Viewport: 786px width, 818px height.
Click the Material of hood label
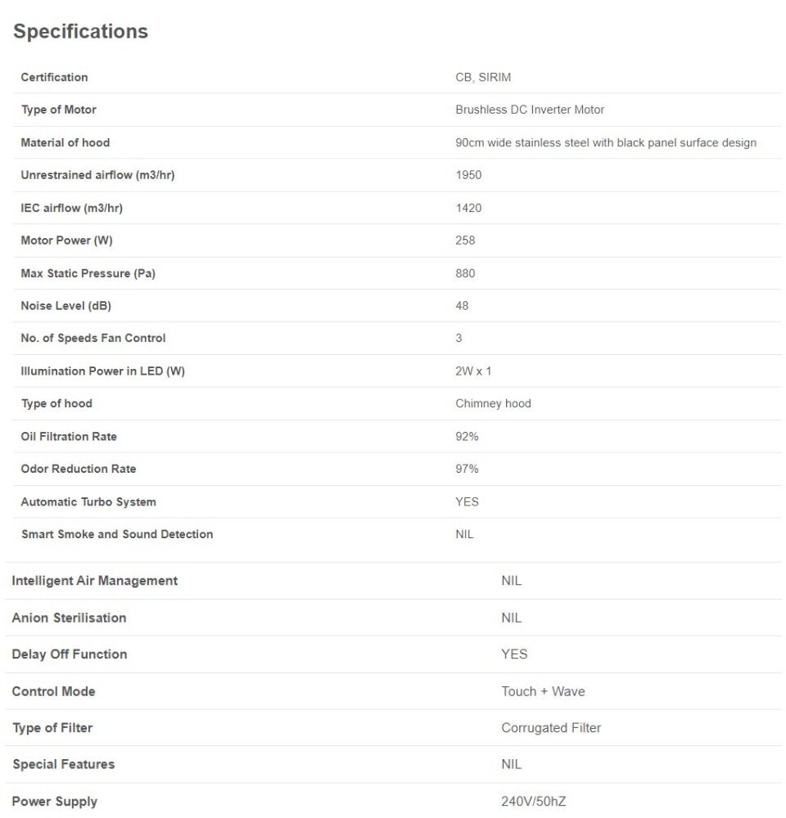coord(65,142)
